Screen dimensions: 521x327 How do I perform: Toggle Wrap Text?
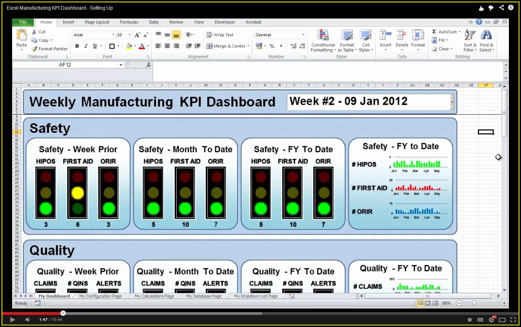220,35
